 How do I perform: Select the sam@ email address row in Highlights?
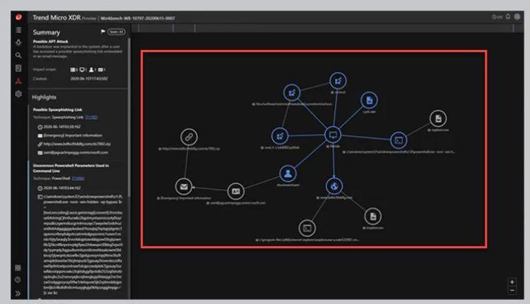73,152
